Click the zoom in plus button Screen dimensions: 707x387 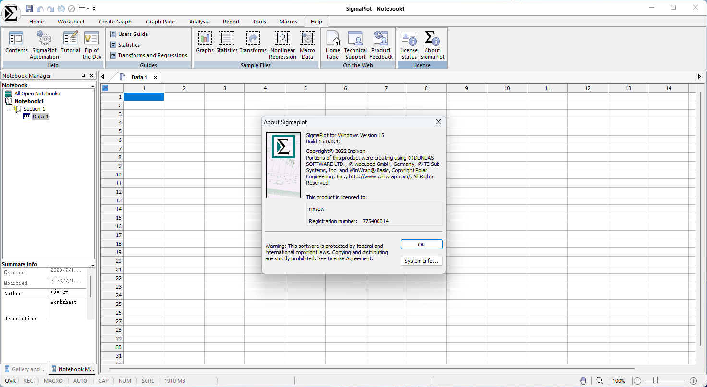[x=693, y=381]
